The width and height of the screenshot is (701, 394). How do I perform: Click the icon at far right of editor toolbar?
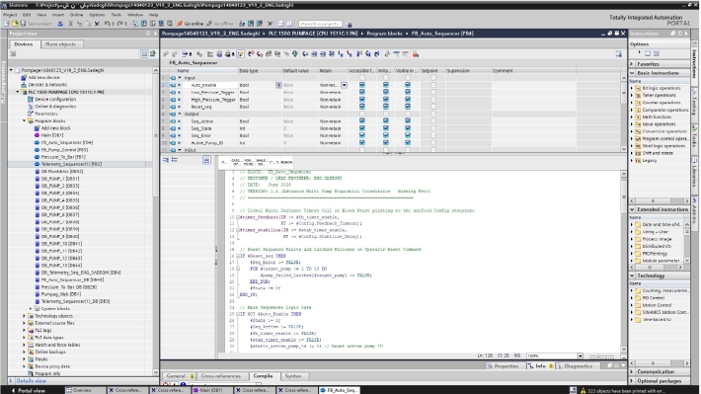[x=618, y=54]
